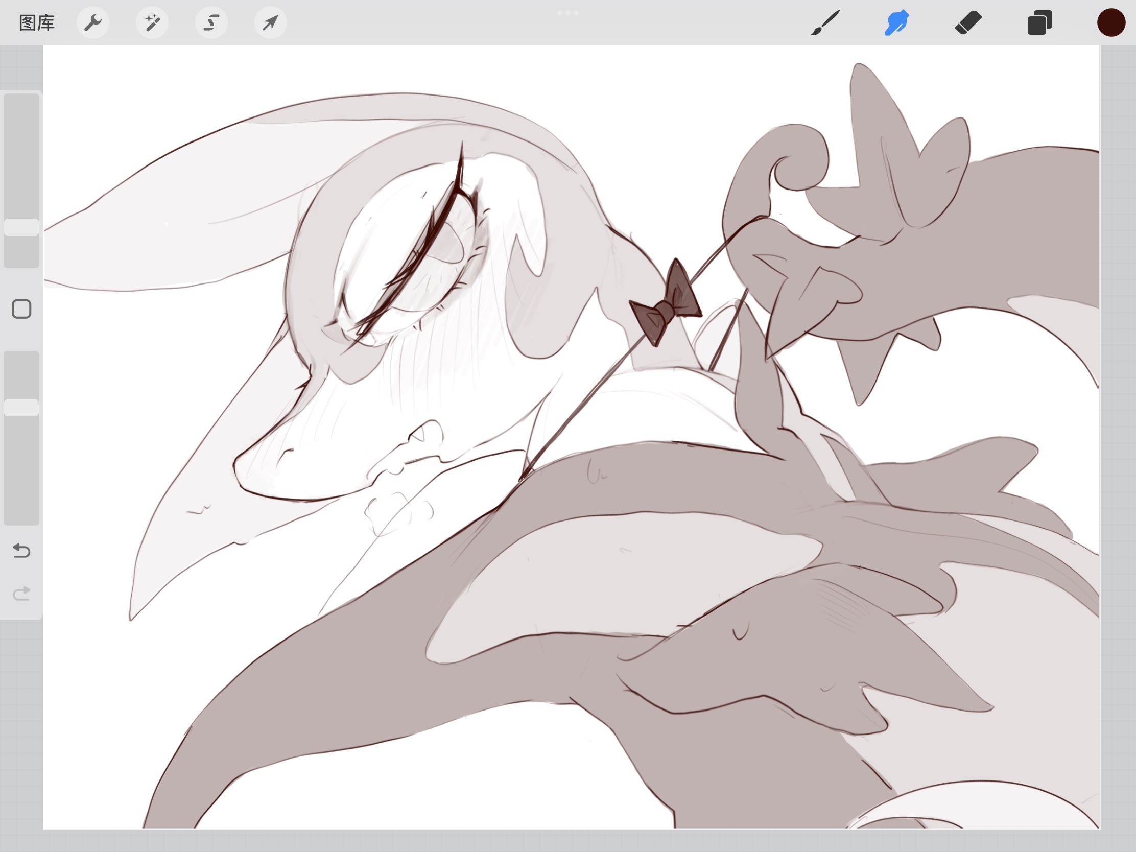Tap the bow tie on the canvas drawing
Screen dimensions: 1136x852
666,303
